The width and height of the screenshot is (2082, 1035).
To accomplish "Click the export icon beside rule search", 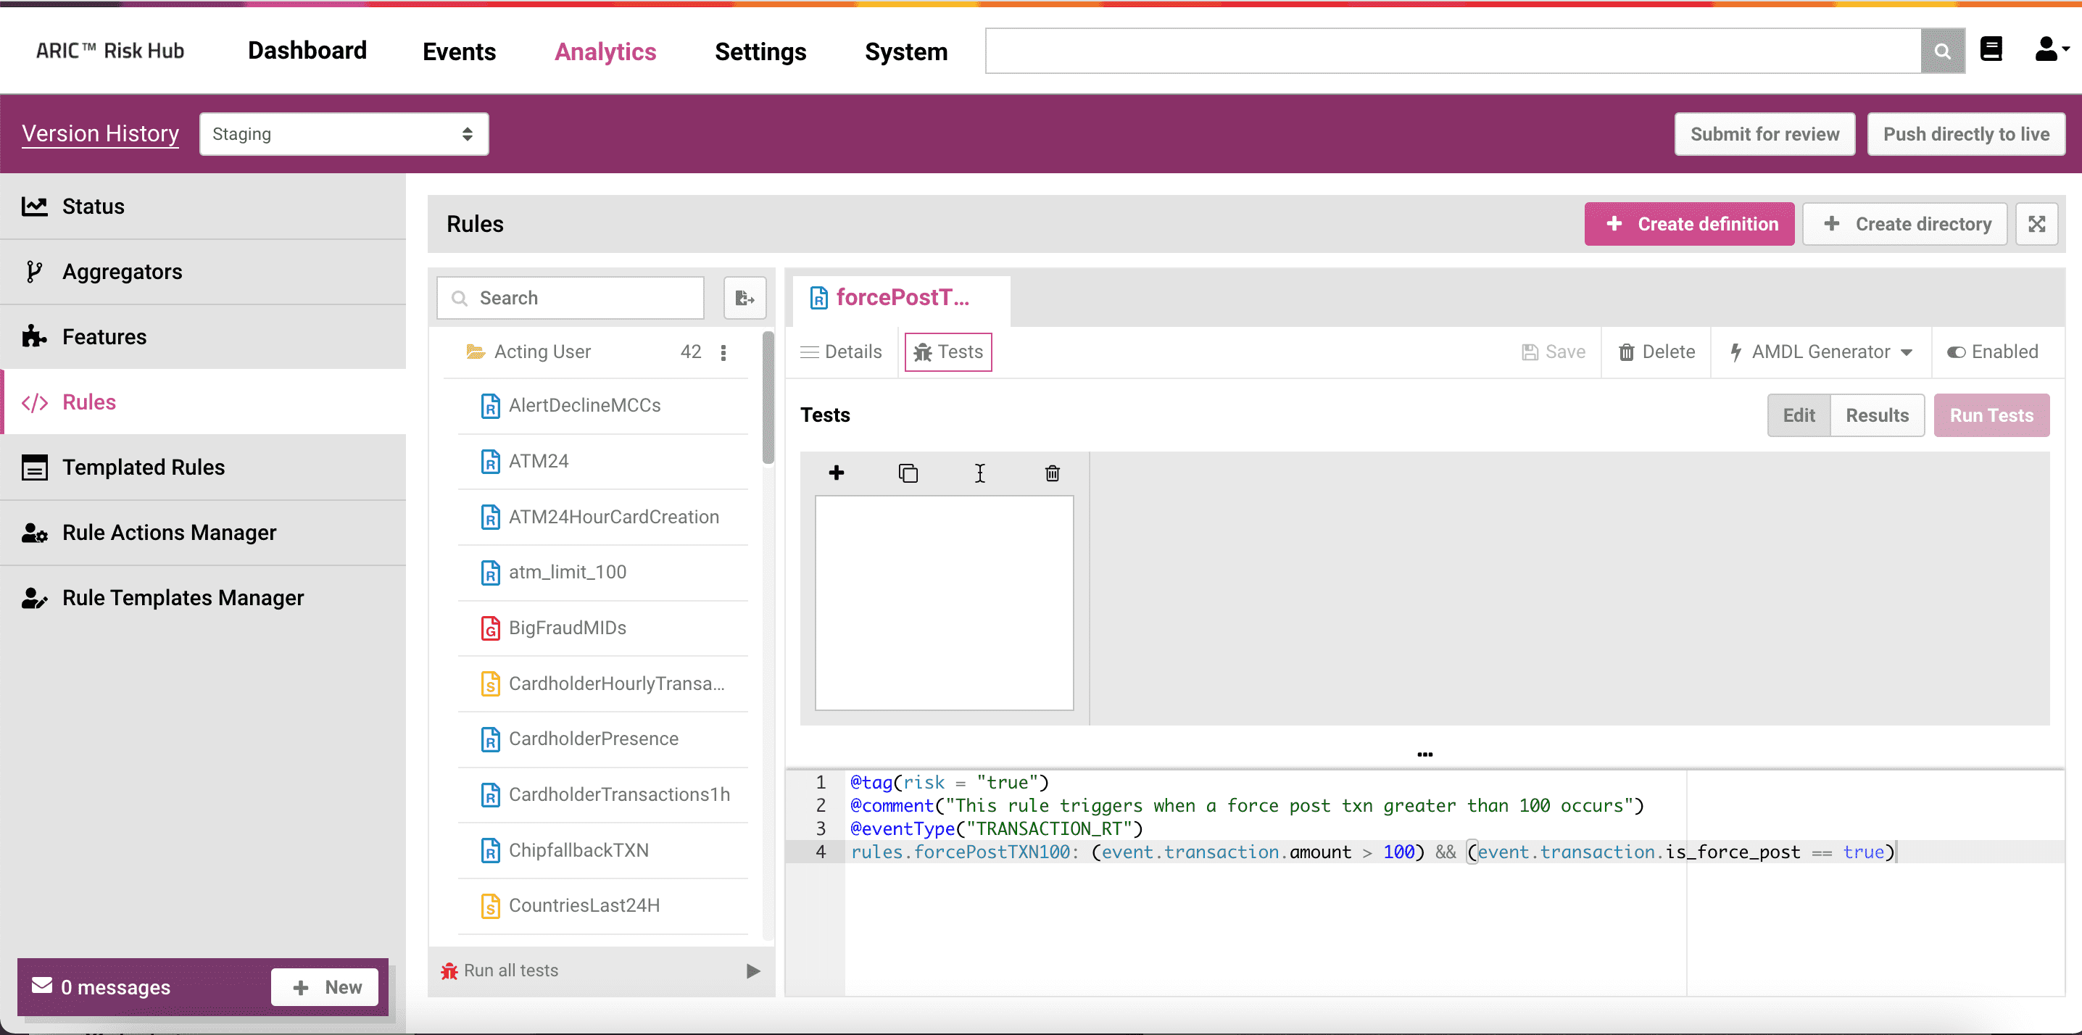I will point(745,298).
